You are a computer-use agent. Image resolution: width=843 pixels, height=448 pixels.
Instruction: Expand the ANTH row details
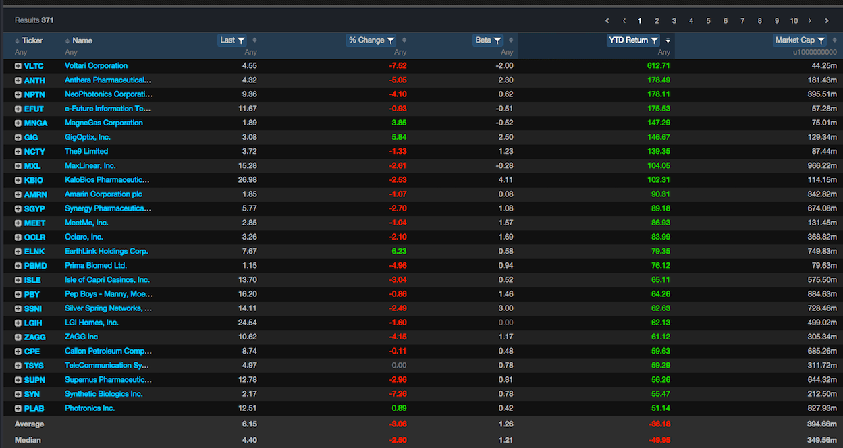pyautogui.click(x=18, y=80)
